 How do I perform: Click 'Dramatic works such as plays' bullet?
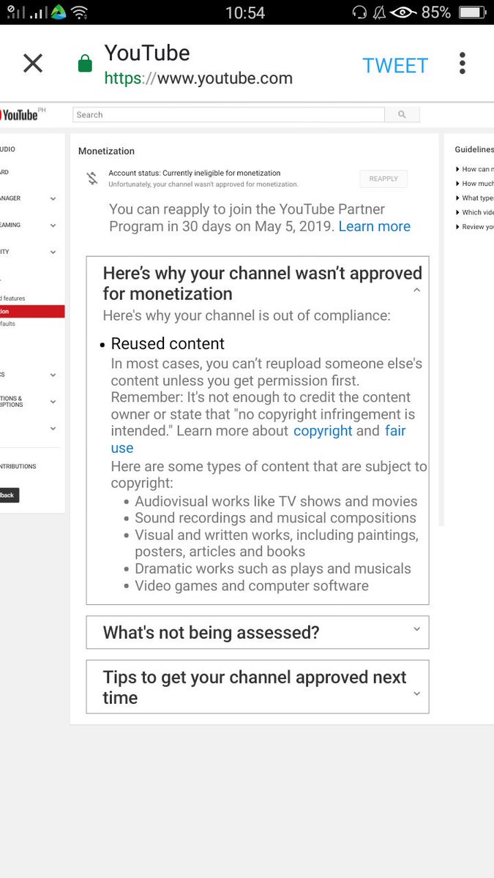(x=273, y=569)
